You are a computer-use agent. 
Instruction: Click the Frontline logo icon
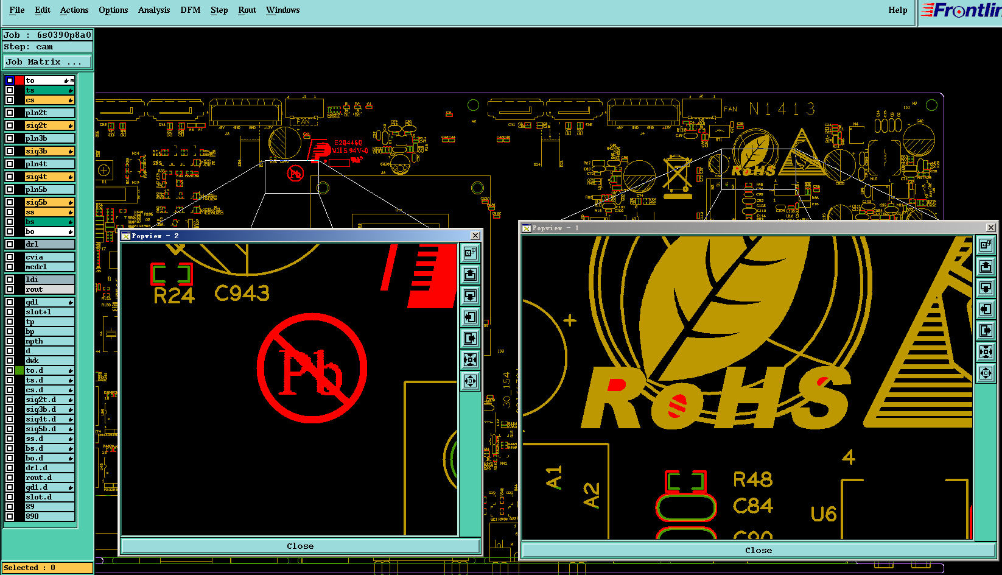961,10
